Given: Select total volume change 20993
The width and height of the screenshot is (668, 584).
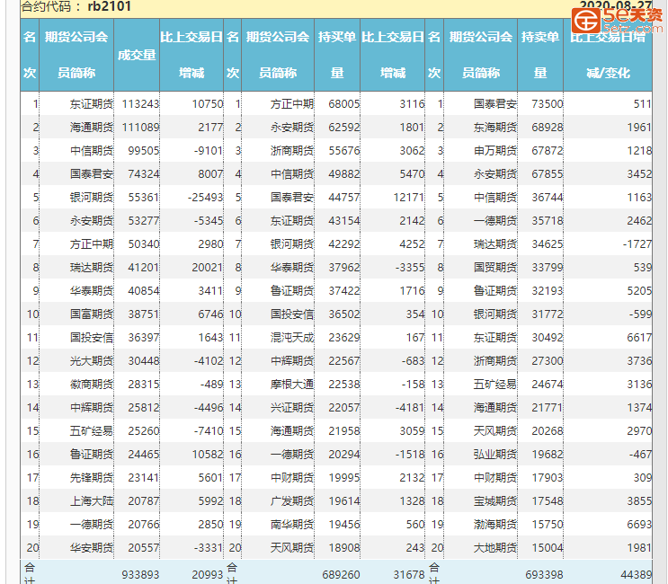Looking at the screenshot, I should tap(208, 575).
